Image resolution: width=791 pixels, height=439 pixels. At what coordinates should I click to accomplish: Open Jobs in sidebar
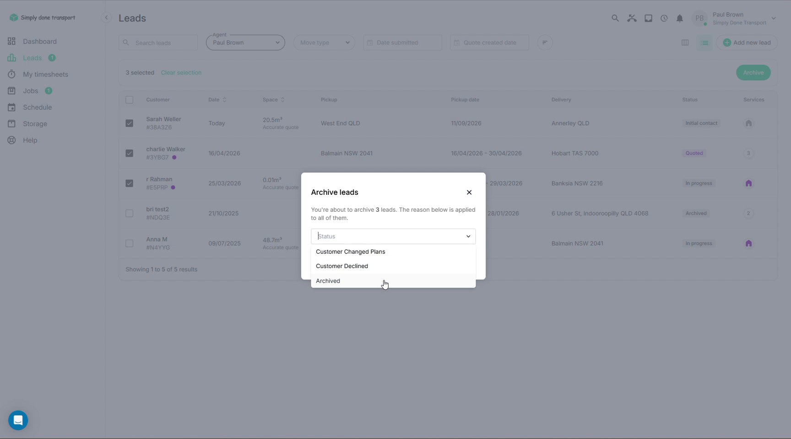[x=30, y=91]
